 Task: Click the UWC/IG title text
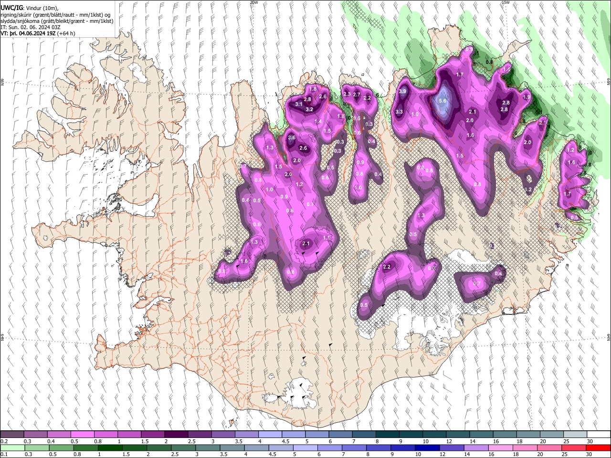point(11,8)
